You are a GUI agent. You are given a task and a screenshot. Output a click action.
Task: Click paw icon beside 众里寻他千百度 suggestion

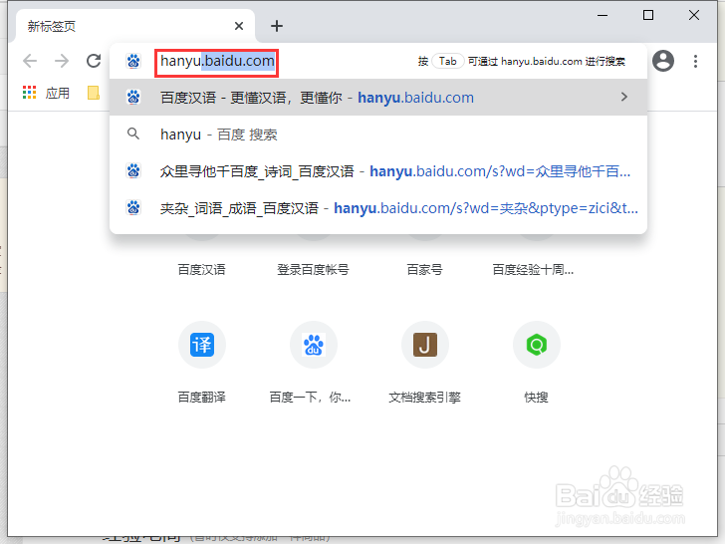[x=133, y=170]
